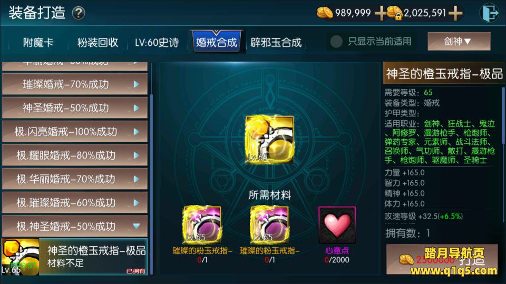Click the 打造 craft button
This screenshot has width=506, height=284.
(x=442, y=259)
